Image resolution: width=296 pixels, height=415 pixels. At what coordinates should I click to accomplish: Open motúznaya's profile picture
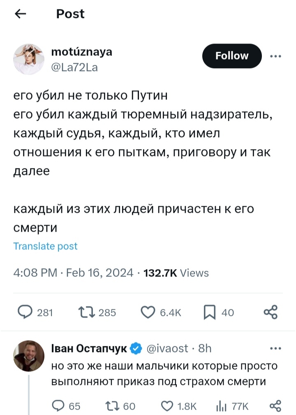29,59
